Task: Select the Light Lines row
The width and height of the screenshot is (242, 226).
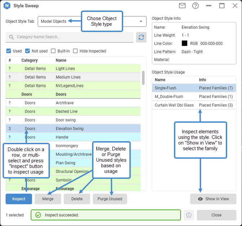Action: tap(73, 68)
